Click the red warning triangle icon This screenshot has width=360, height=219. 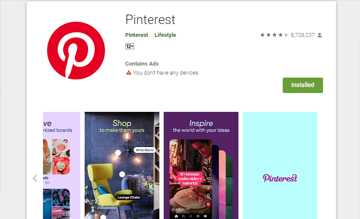coord(129,72)
